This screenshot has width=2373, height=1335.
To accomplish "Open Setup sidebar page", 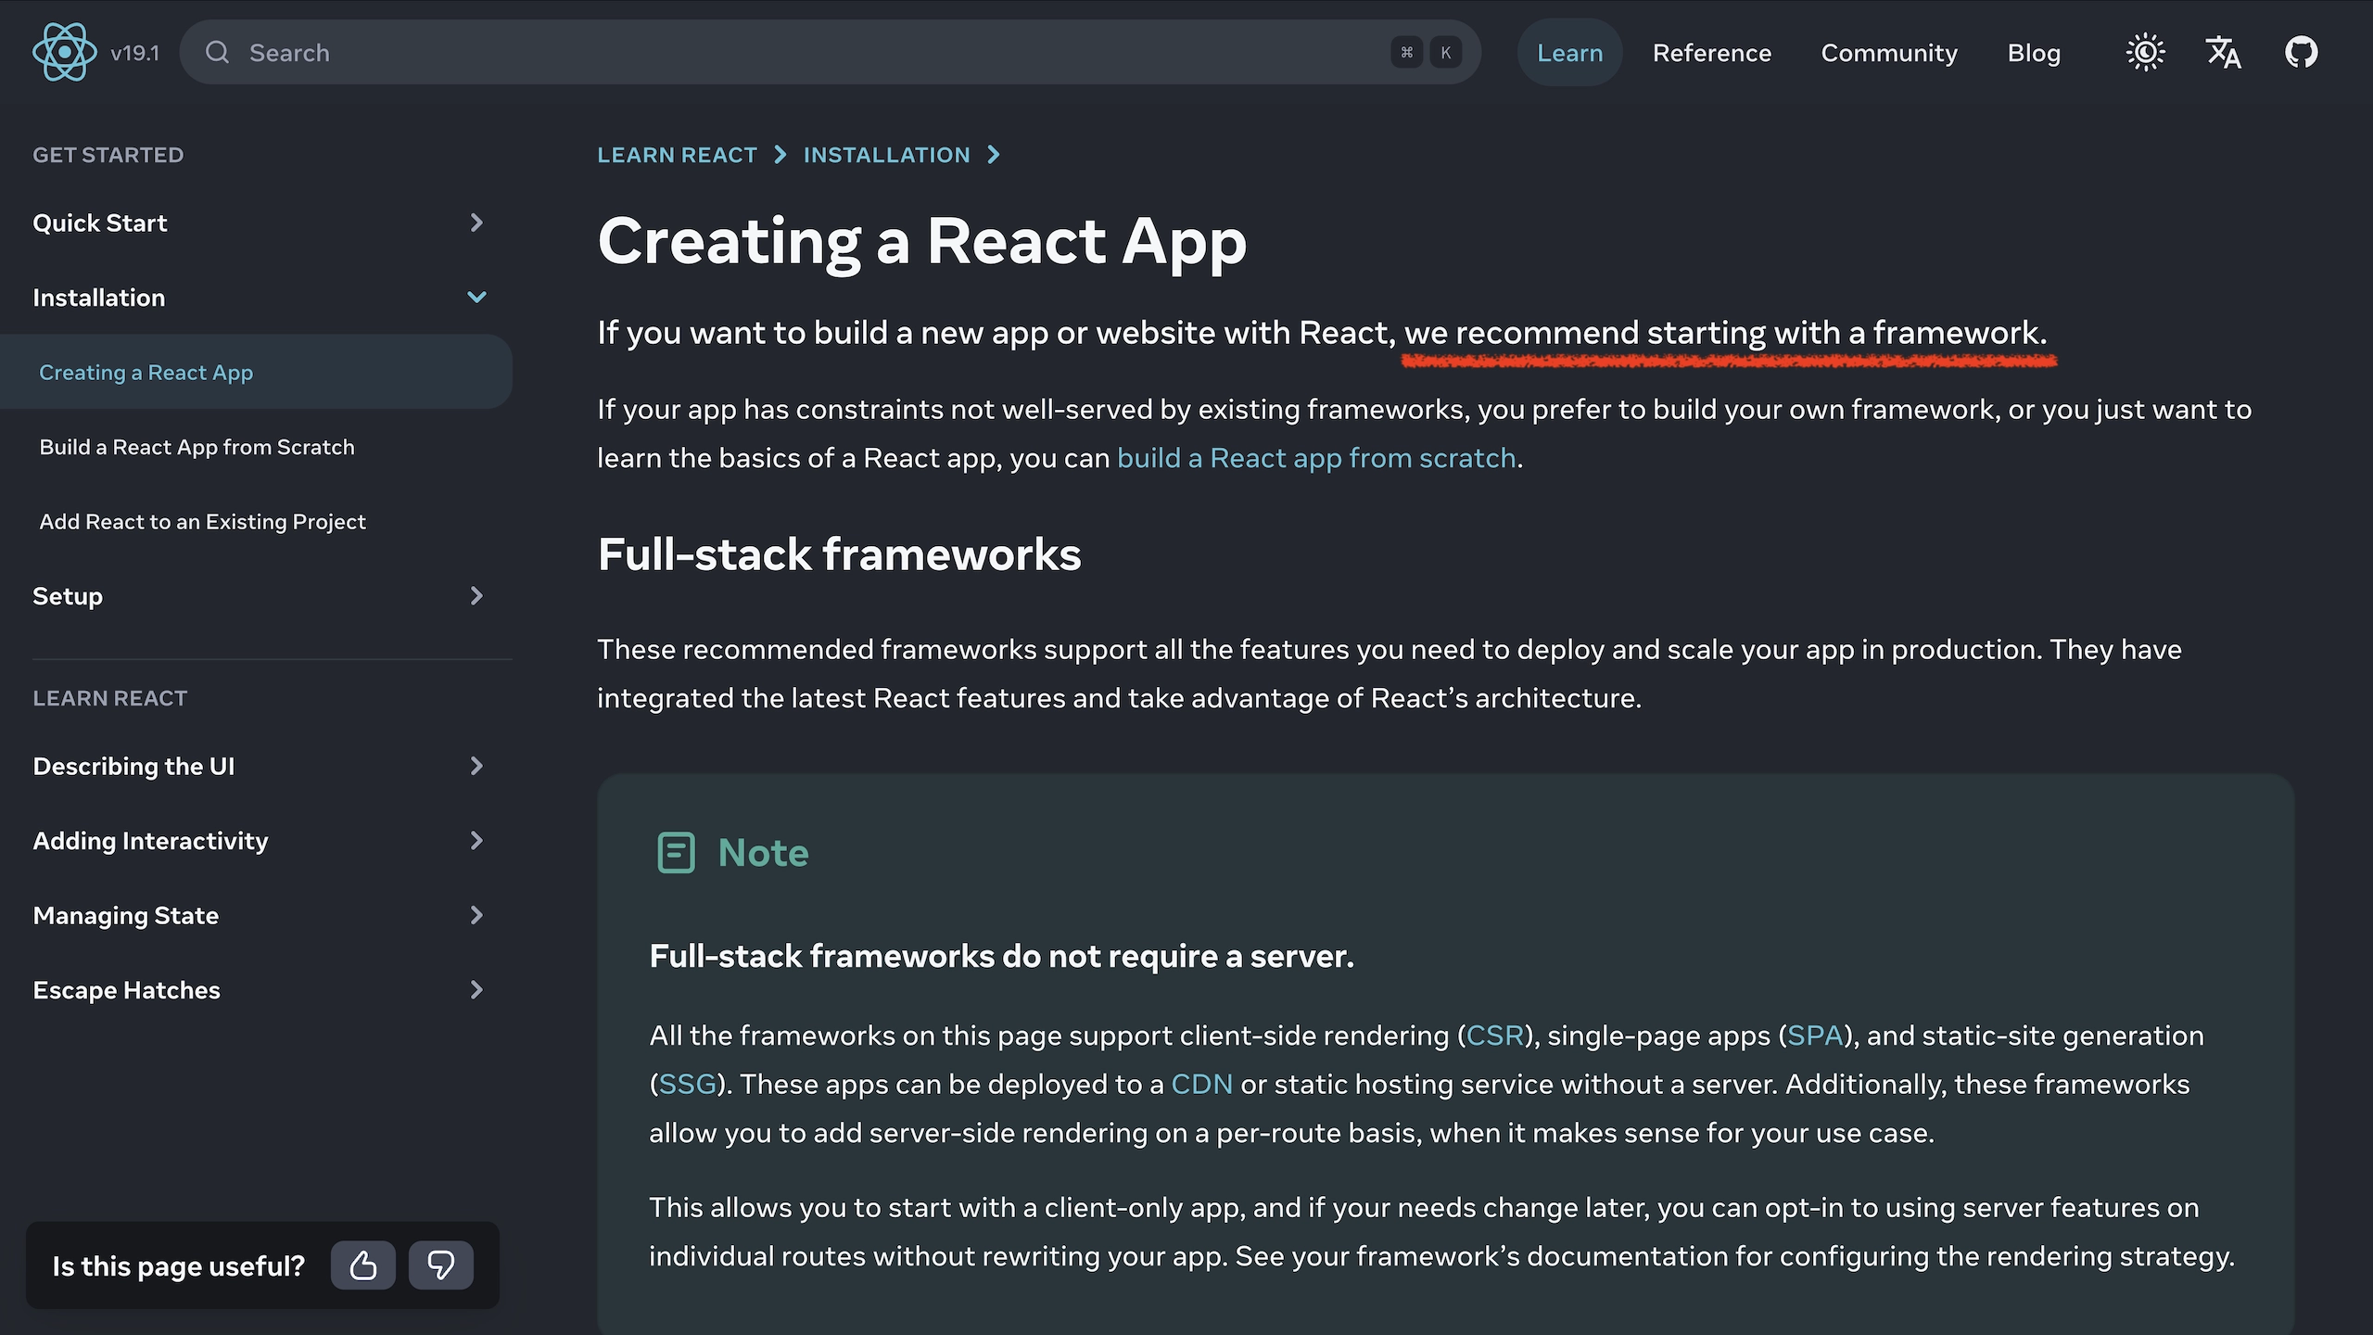I will 68,595.
